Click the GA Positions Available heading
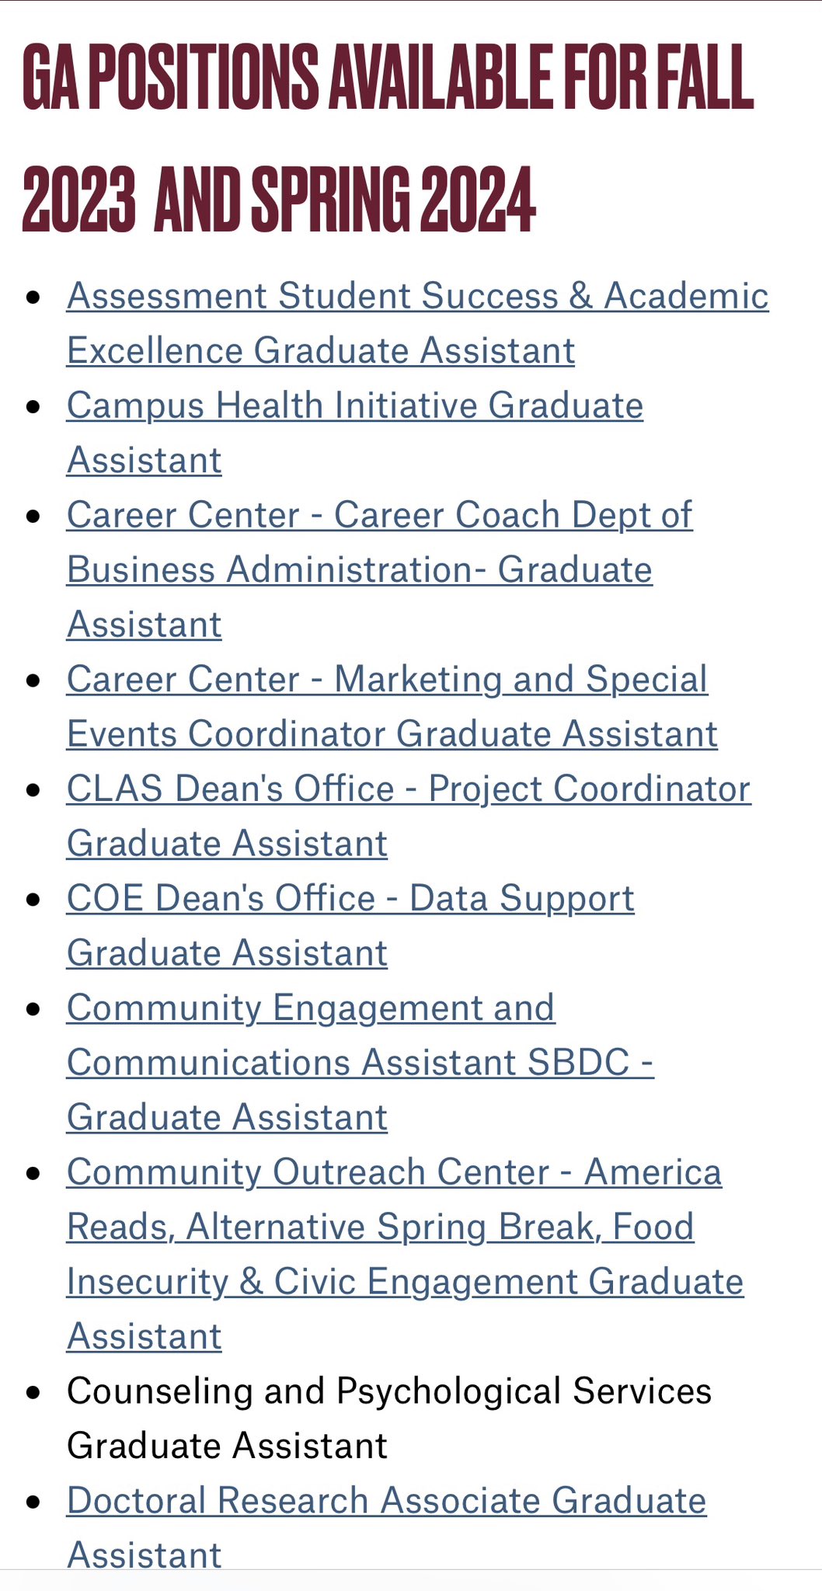The image size is (822, 1591). point(388,138)
